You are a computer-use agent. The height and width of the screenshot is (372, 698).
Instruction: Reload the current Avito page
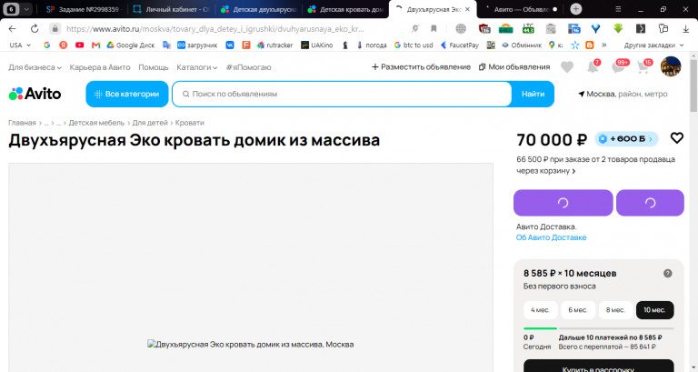[x=35, y=28]
